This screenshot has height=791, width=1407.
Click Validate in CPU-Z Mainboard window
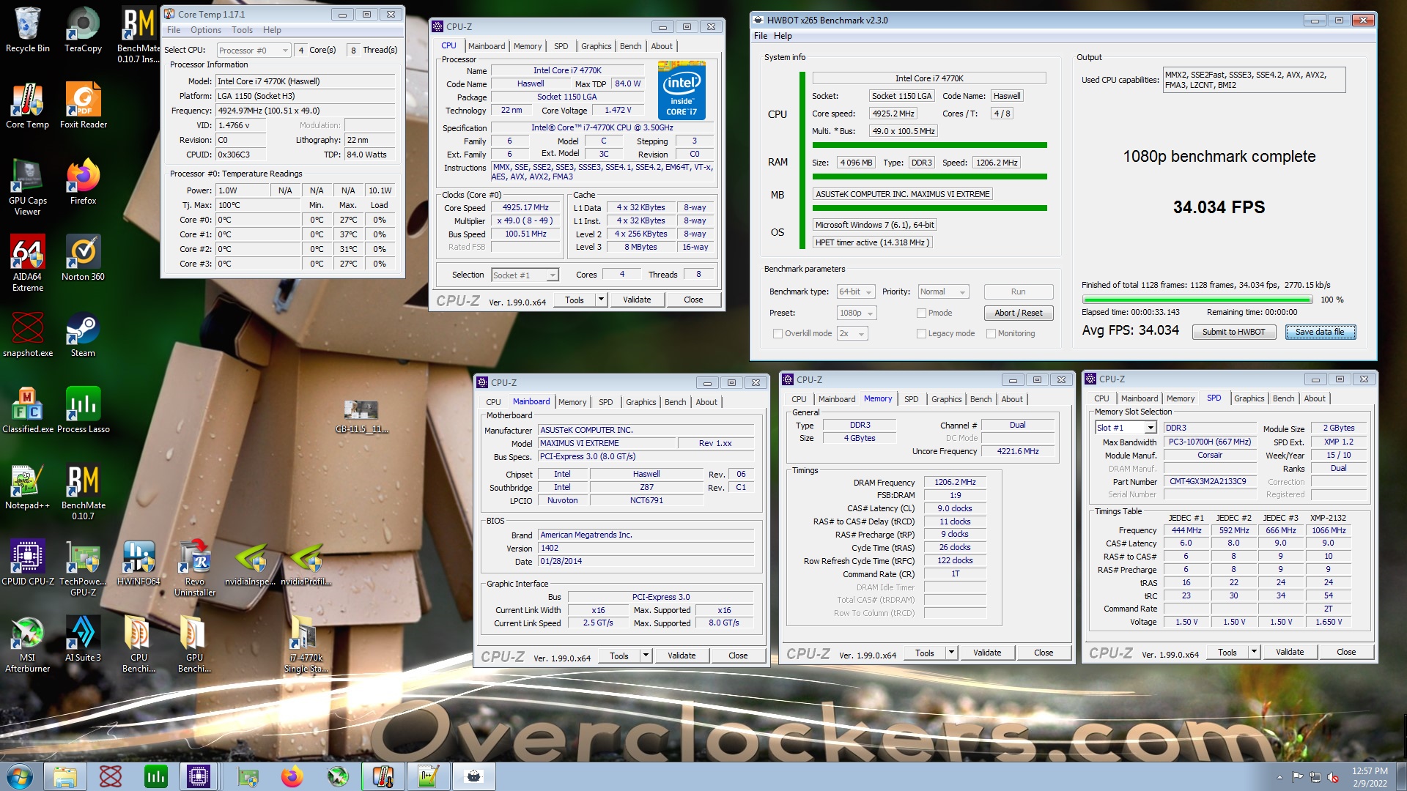(x=682, y=656)
